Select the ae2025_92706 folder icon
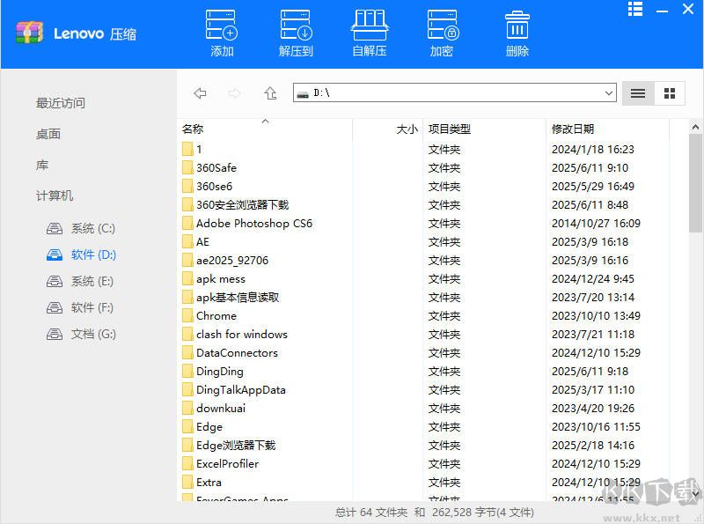This screenshot has width=704, height=524. [187, 260]
